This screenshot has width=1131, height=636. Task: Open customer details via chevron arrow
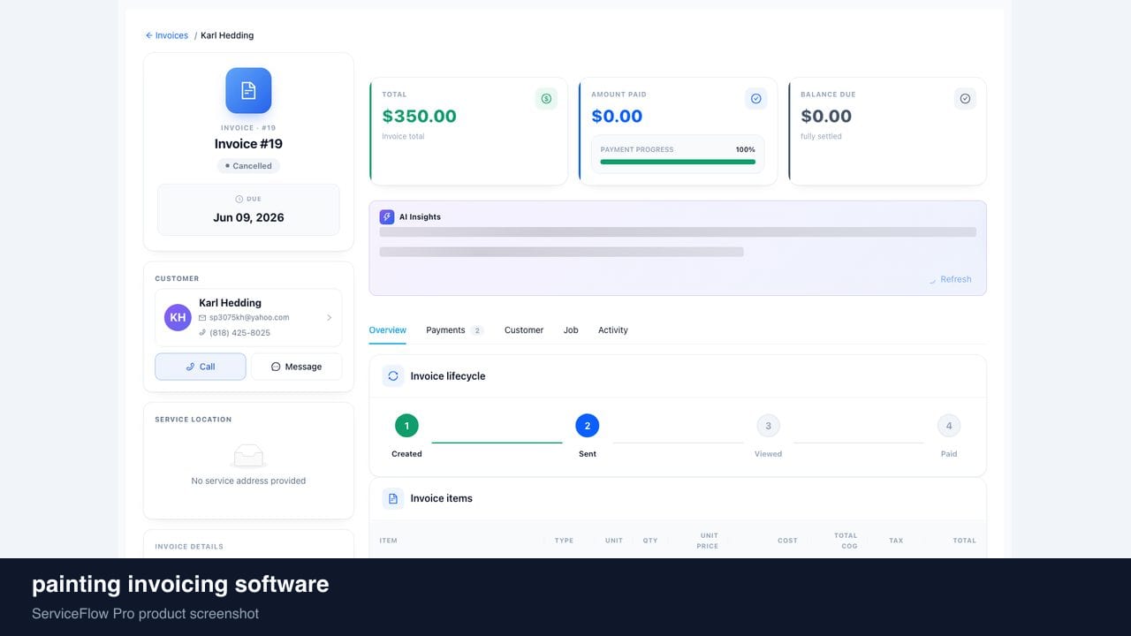point(329,318)
